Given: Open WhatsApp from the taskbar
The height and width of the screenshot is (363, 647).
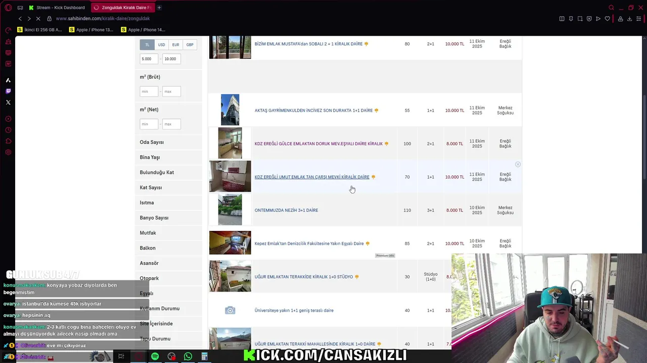Looking at the screenshot, I should [188, 356].
